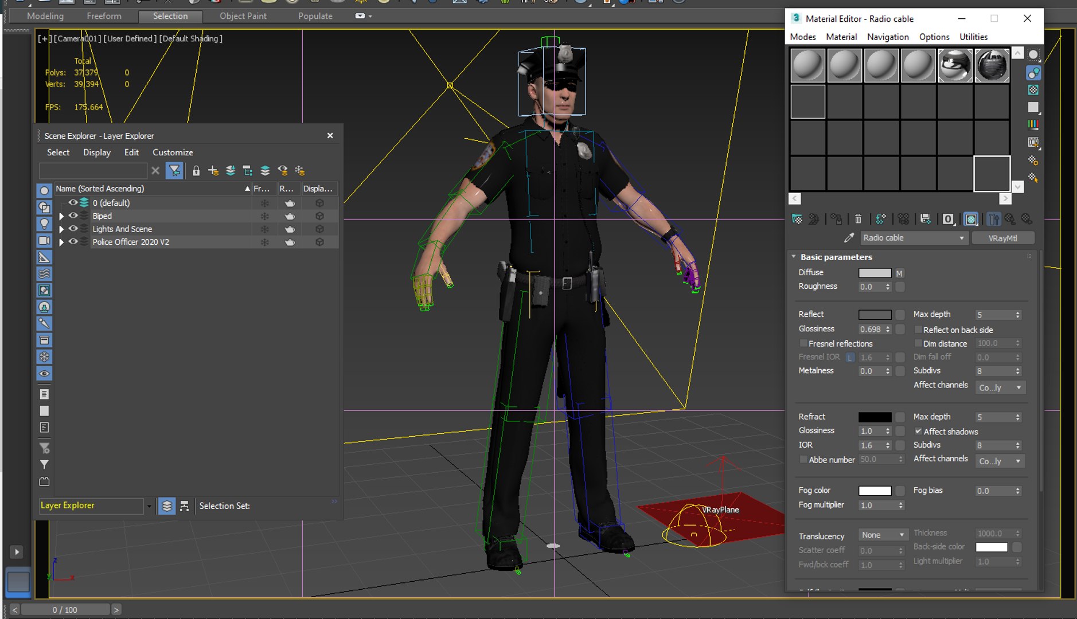This screenshot has width=1077, height=619.
Task: Click Put to Library save icon
Action: [925, 219]
